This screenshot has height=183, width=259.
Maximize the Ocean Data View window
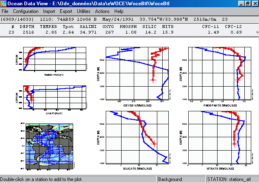(248, 4)
